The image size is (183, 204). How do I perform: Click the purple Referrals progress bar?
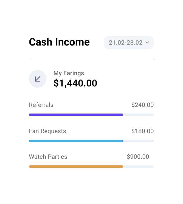tap(76, 115)
